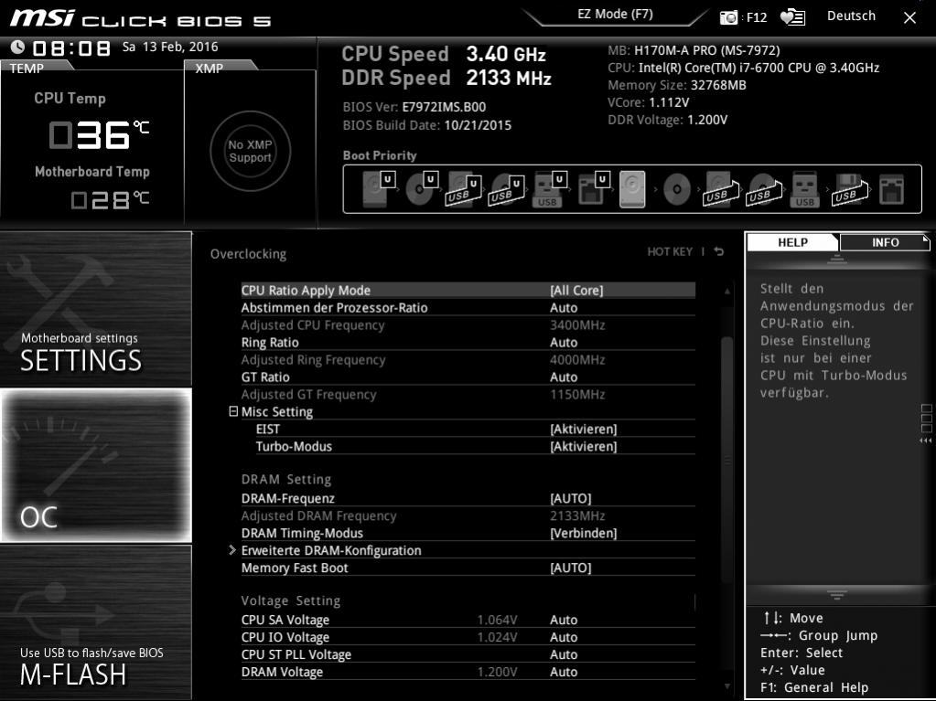This screenshot has width=936, height=701.
Task: Change the language via Deutsch
Action: (x=851, y=16)
